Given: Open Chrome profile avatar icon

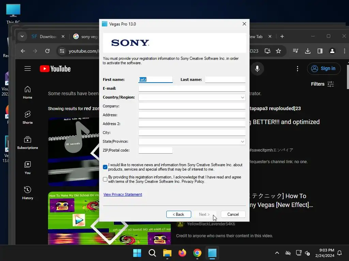Looking at the screenshot, I should [332, 51].
